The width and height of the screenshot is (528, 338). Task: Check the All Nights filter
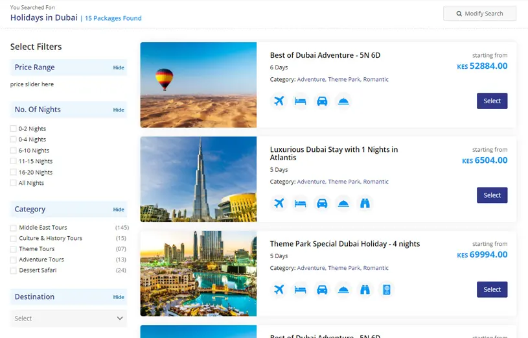click(x=14, y=183)
